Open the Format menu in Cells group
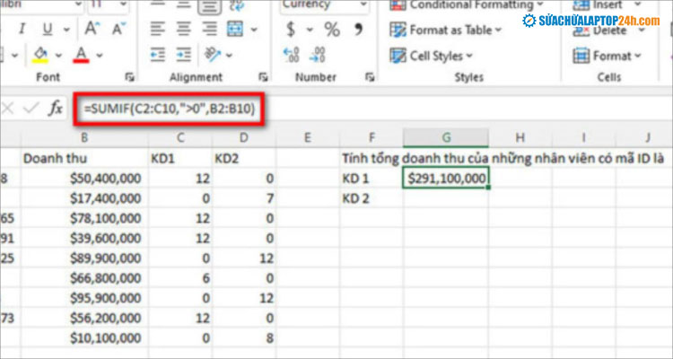This screenshot has height=359, width=673. 607,56
